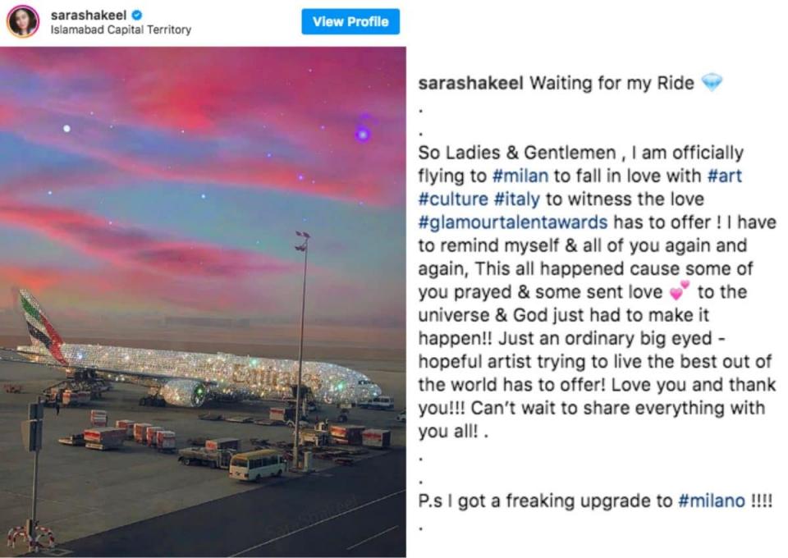Click the tall airport light pole
The image size is (788, 558).
tap(301, 345)
